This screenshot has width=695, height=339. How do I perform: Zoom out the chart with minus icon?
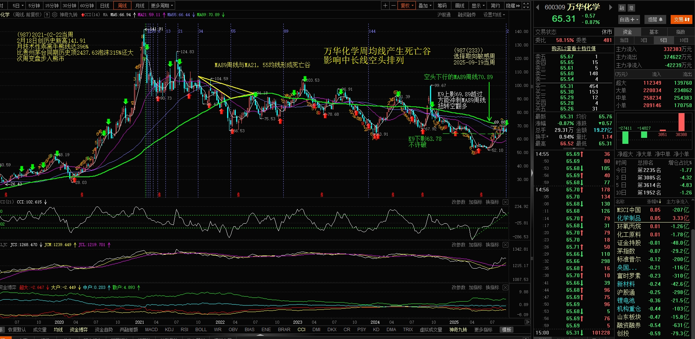pos(393,6)
